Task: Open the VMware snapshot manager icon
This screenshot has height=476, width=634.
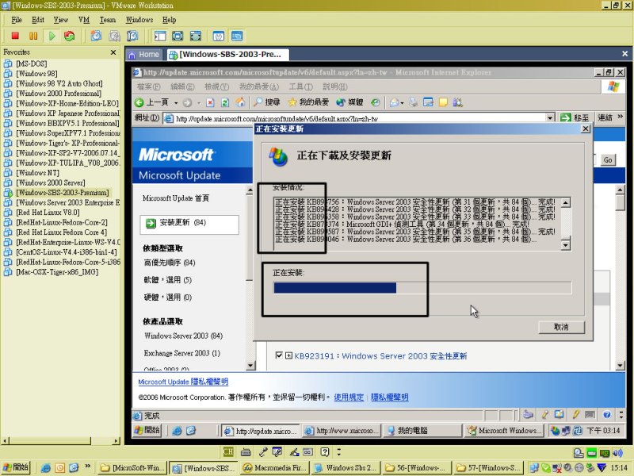Action: (x=132, y=36)
